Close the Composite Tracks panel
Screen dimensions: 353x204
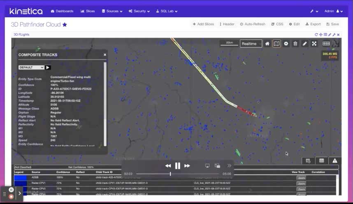105,55
